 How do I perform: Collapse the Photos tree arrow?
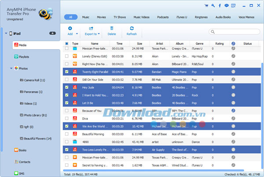[x=11, y=68]
